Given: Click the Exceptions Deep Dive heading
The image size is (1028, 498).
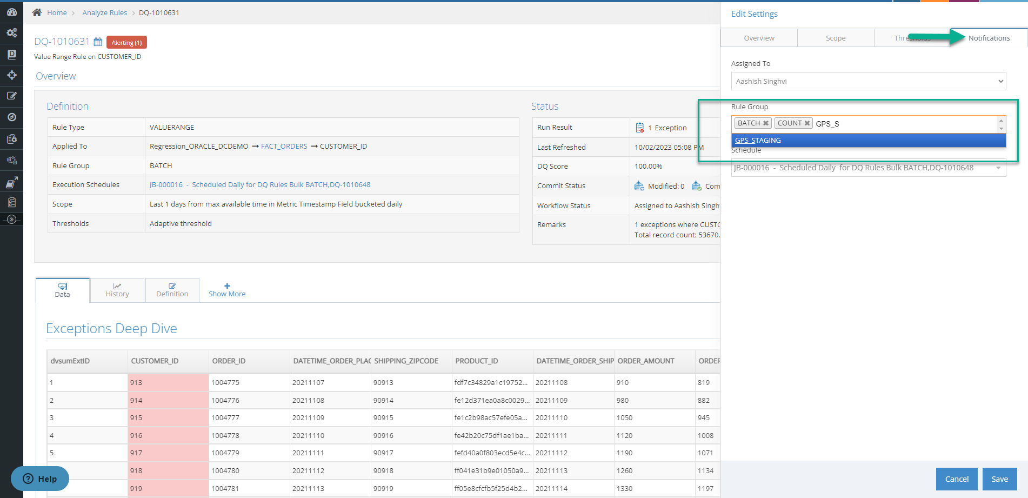Looking at the screenshot, I should [112, 329].
